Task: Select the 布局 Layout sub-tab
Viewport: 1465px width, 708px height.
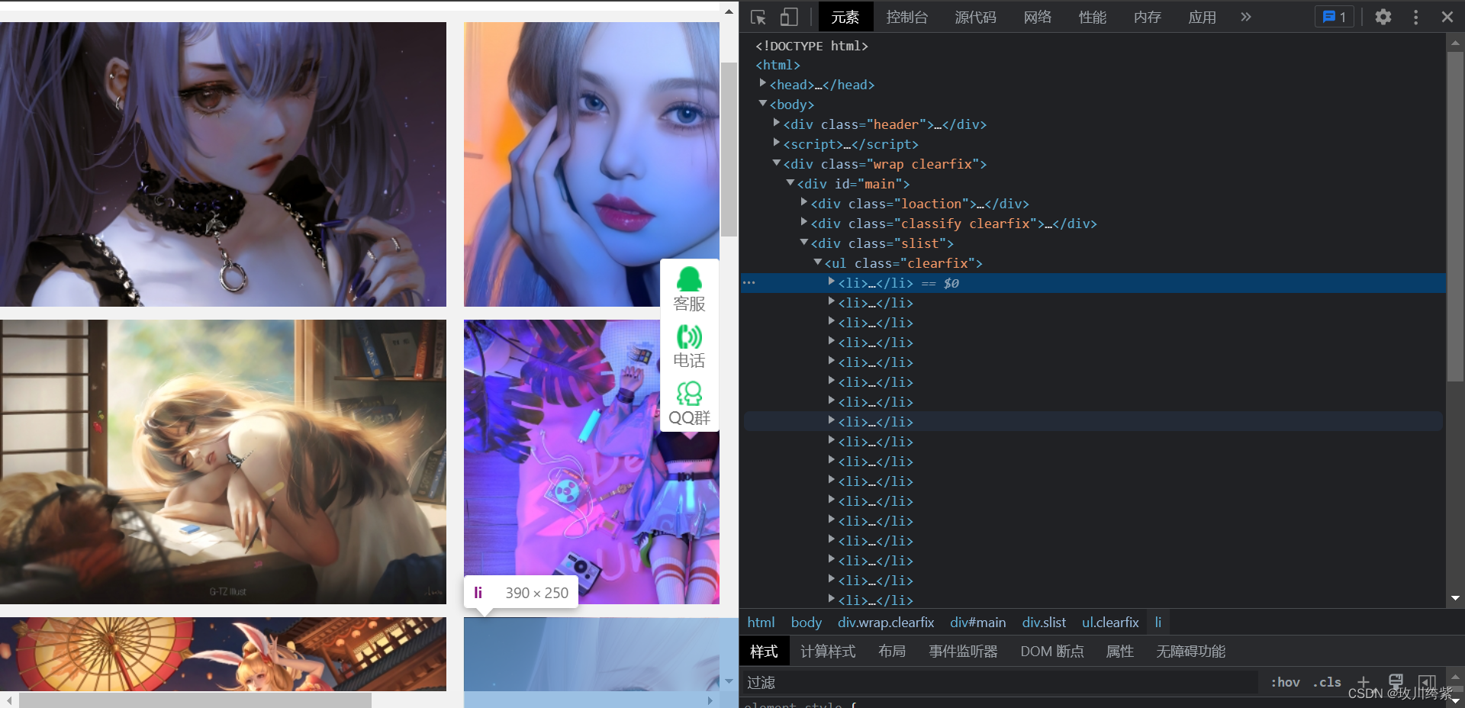Action: tap(892, 652)
